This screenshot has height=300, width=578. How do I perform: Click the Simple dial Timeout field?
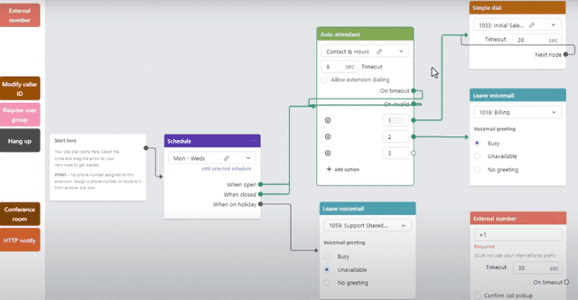click(x=537, y=40)
